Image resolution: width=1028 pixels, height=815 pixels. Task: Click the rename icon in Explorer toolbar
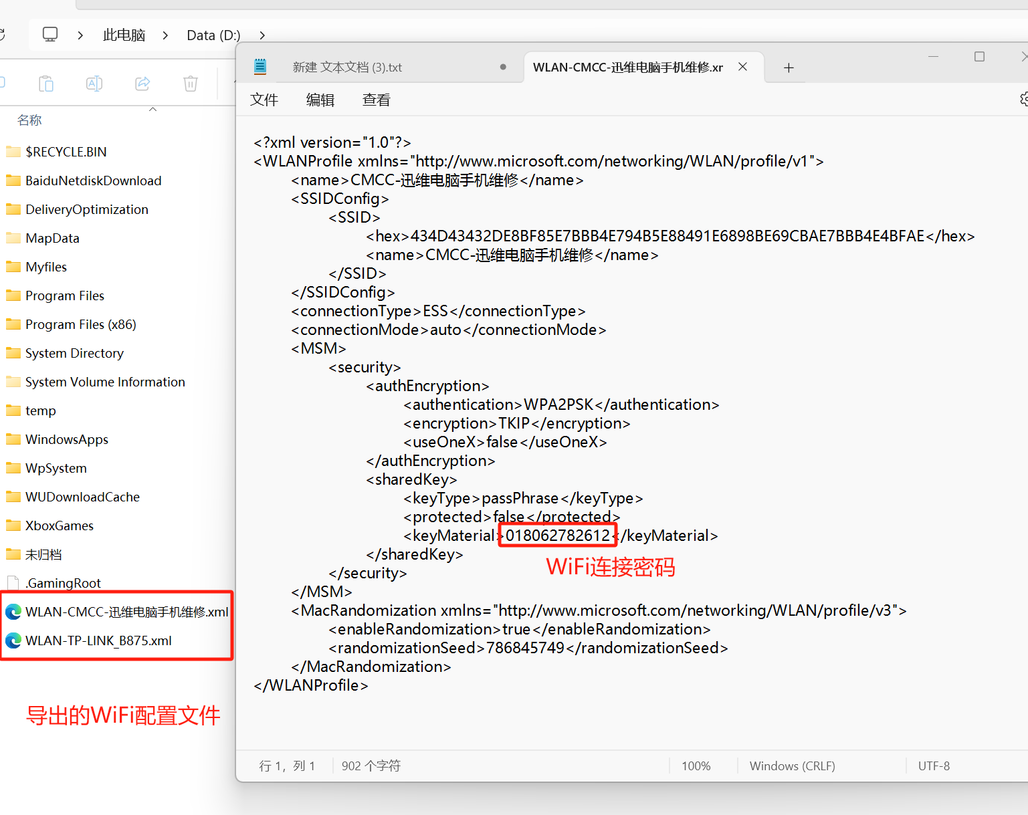pos(94,84)
